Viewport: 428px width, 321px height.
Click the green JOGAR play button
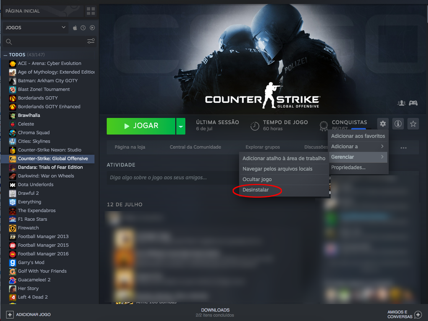(141, 126)
